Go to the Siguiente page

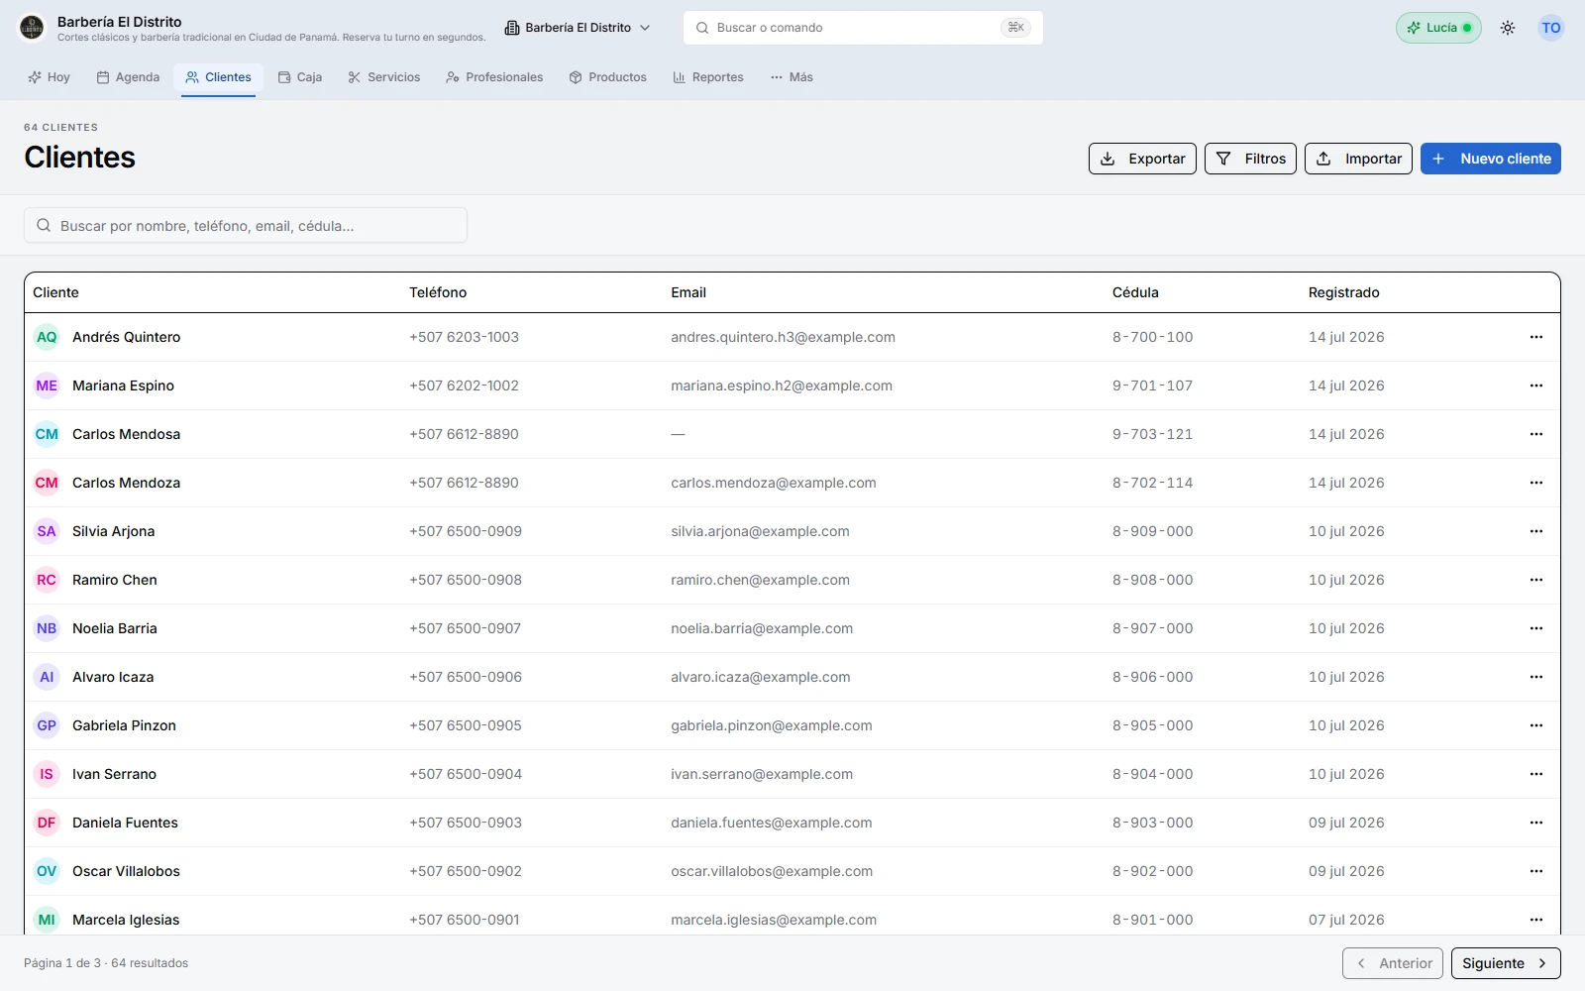1506,963
